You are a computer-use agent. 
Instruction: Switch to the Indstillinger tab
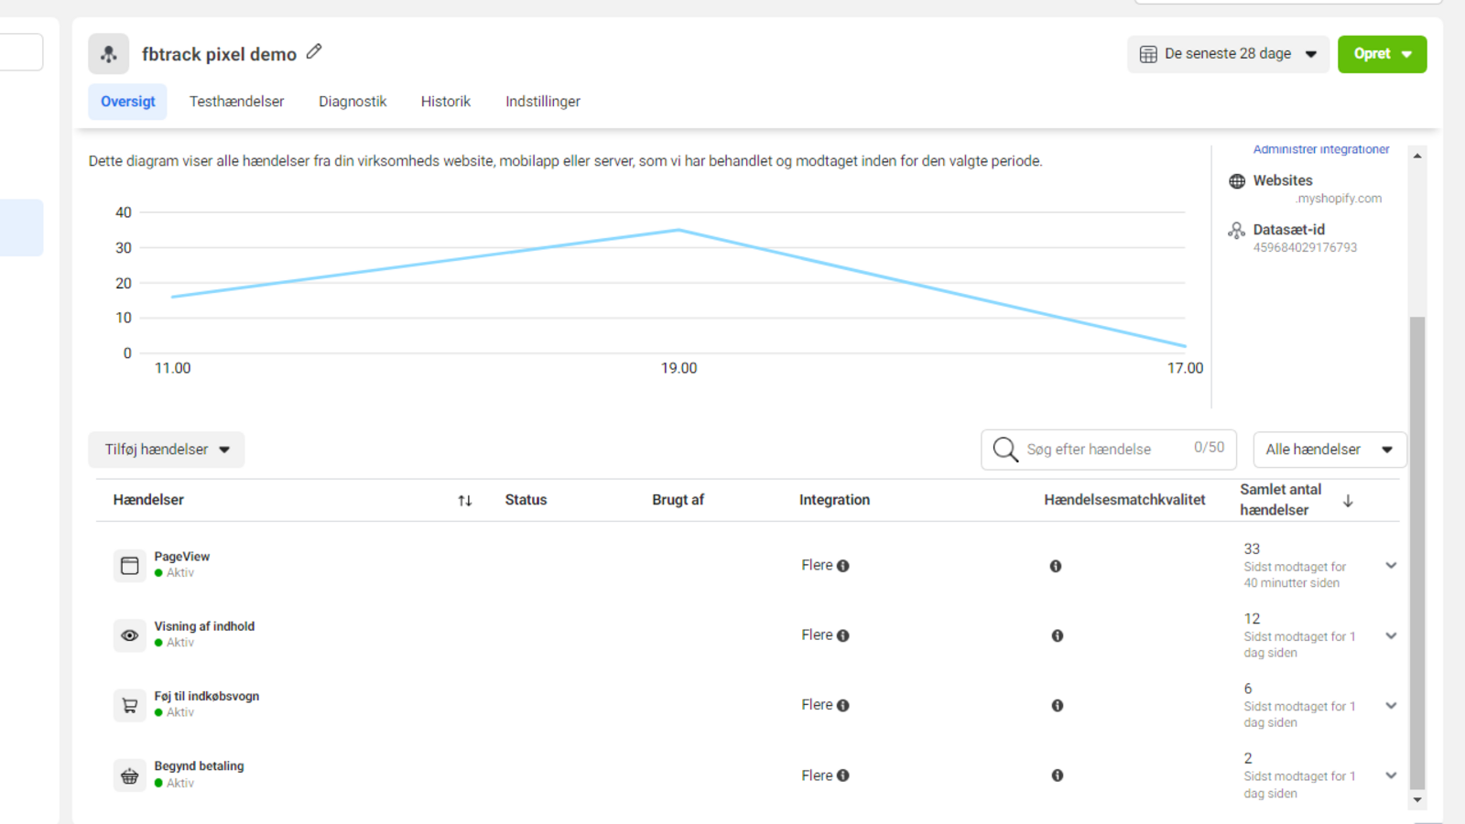click(543, 102)
